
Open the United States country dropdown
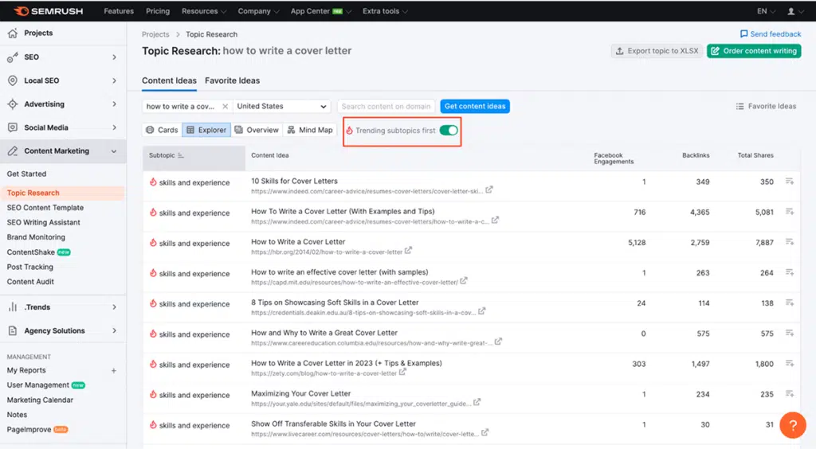coord(281,106)
